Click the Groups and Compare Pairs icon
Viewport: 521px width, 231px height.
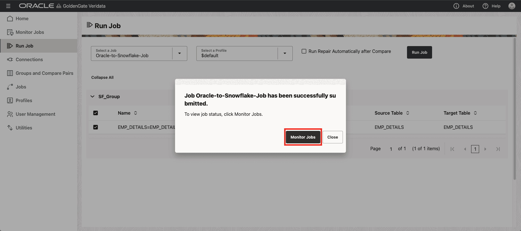[x=10, y=73]
